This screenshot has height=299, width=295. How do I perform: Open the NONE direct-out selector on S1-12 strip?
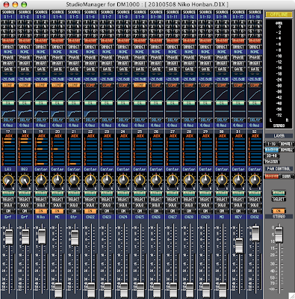tap(189, 52)
